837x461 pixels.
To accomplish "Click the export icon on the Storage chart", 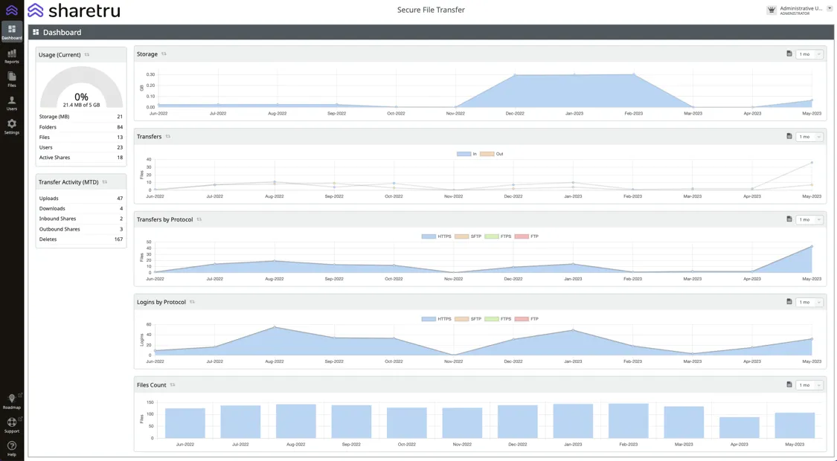I will pyautogui.click(x=789, y=54).
